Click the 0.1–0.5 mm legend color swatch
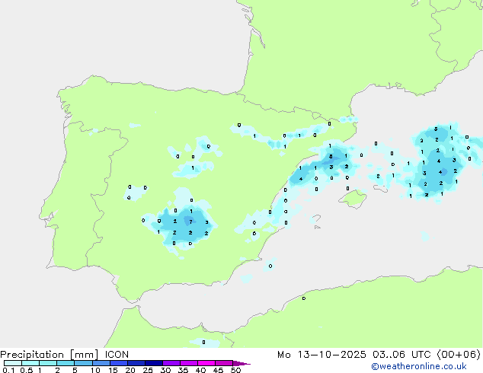Screen dimensions: 483x373 (13, 363)
